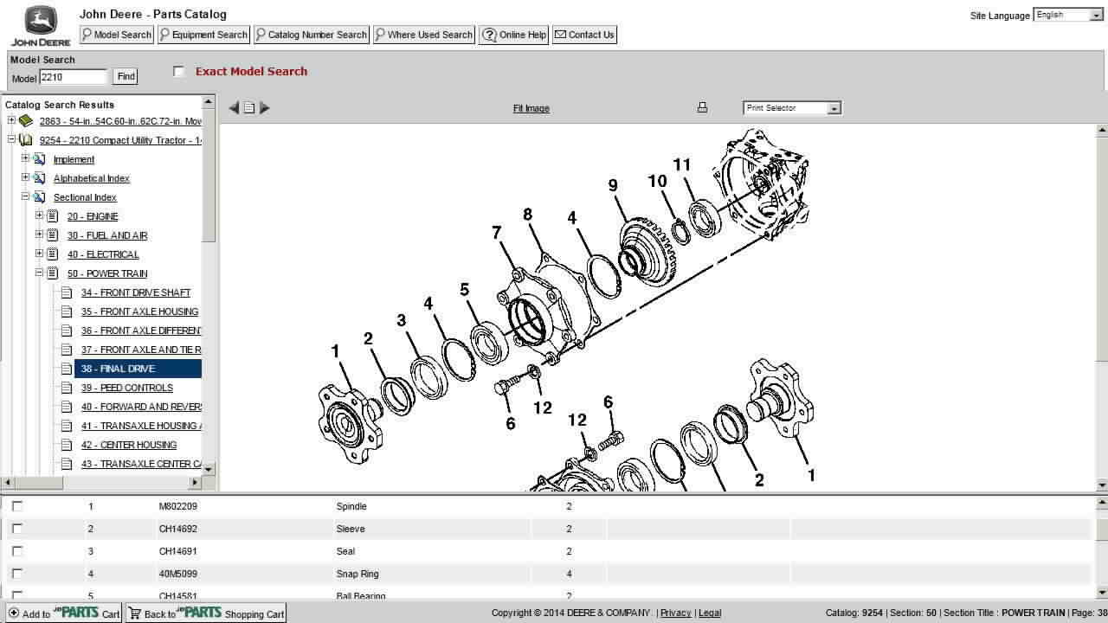Click the printer icon above diagram
Screen dimensions: 1108x623
pos(702,108)
